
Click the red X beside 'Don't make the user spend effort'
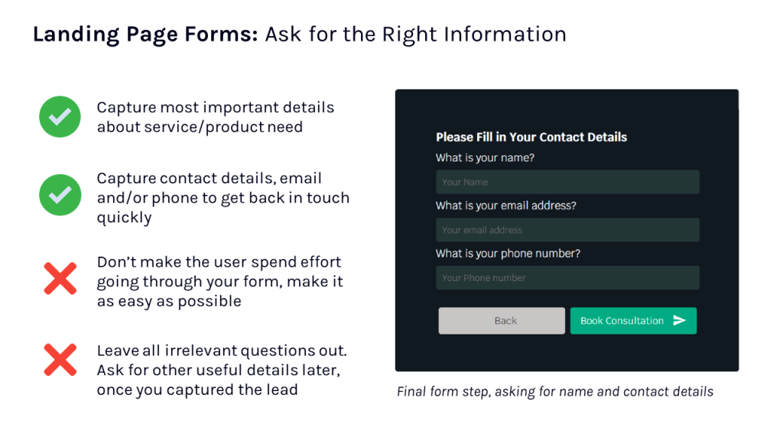[x=60, y=278]
